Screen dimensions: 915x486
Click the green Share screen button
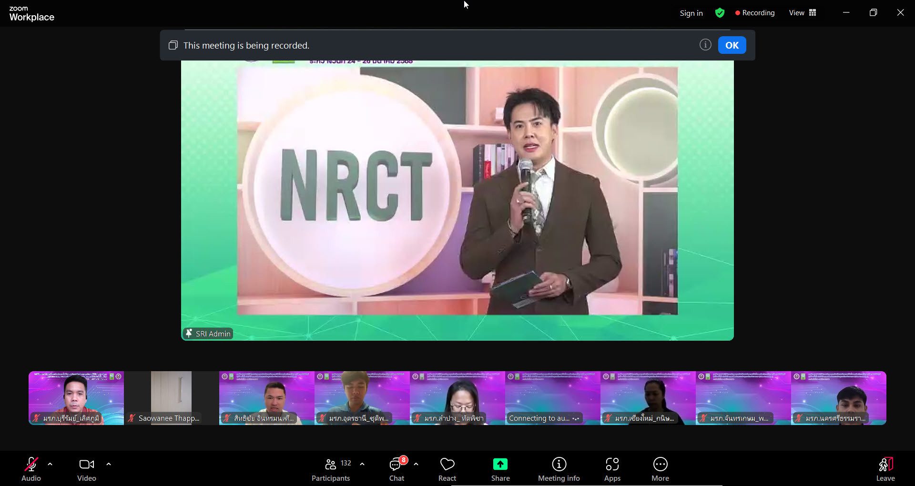tap(500, 469)
